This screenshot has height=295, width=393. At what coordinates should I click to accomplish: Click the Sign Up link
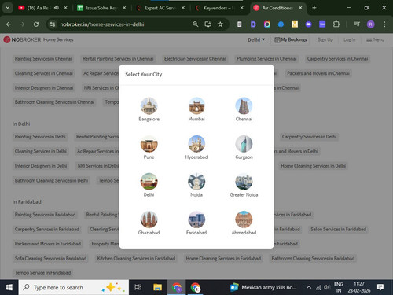[x=325, y=40]
